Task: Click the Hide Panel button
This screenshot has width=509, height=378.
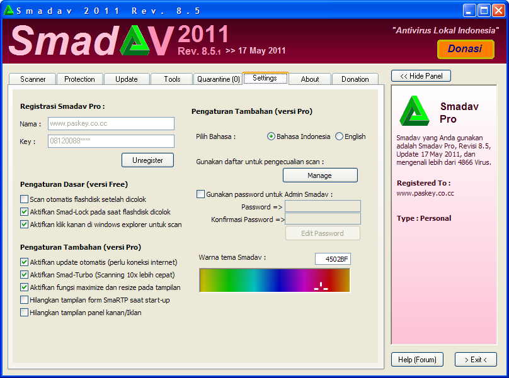Action: click(x=421, y=76)
